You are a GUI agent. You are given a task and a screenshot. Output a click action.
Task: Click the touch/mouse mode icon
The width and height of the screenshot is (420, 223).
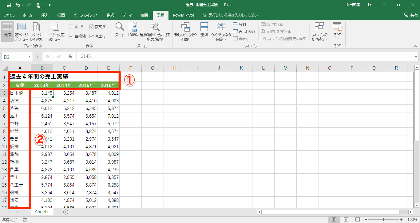pyautogui.click(x=38, y=5)
